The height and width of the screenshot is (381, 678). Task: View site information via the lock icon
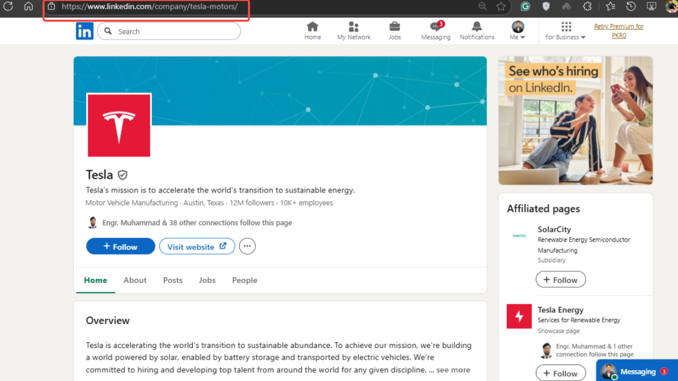[x=51, y=6]
